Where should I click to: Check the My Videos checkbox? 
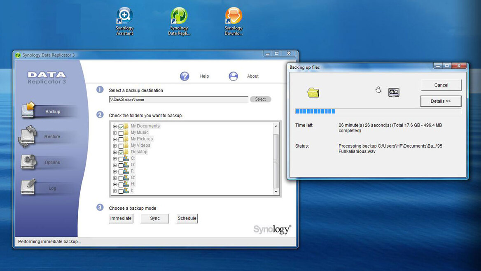[121, 146]
